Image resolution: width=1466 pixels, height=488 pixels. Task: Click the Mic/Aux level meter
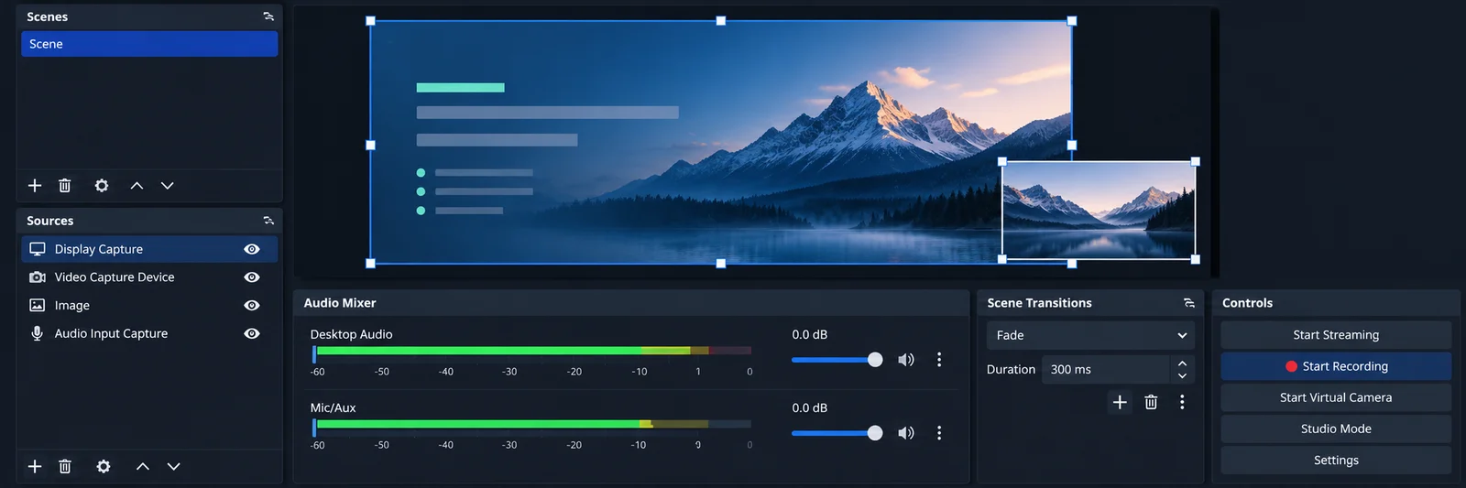pos(532,424)
